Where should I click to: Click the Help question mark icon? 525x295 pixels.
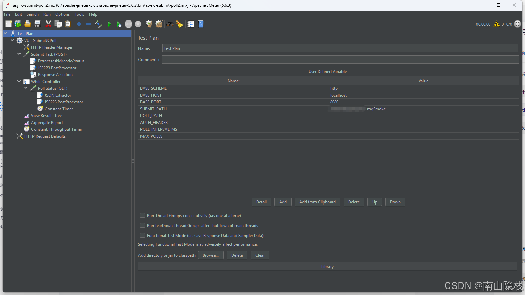[x=201, y=24]
